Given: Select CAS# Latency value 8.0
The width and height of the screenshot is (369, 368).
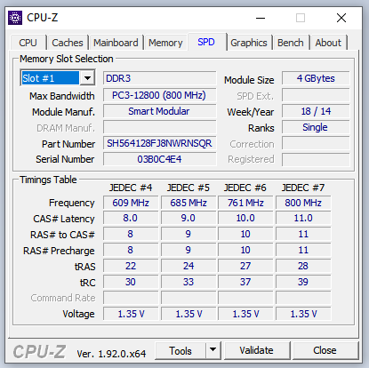Looking at the screenshot, I should (131, 218).
